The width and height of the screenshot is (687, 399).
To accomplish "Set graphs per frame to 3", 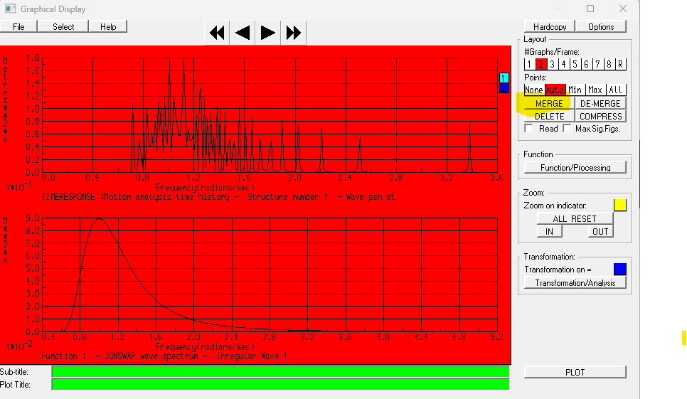I will (552, 65).
